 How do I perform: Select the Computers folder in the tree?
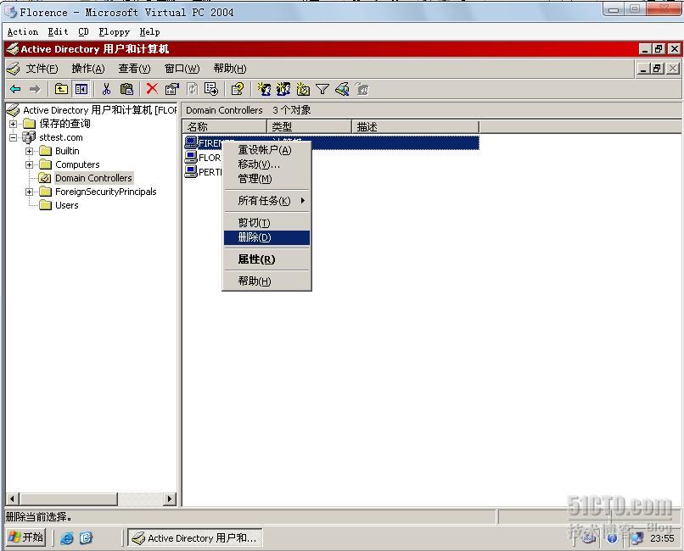[x=77, y=164]
